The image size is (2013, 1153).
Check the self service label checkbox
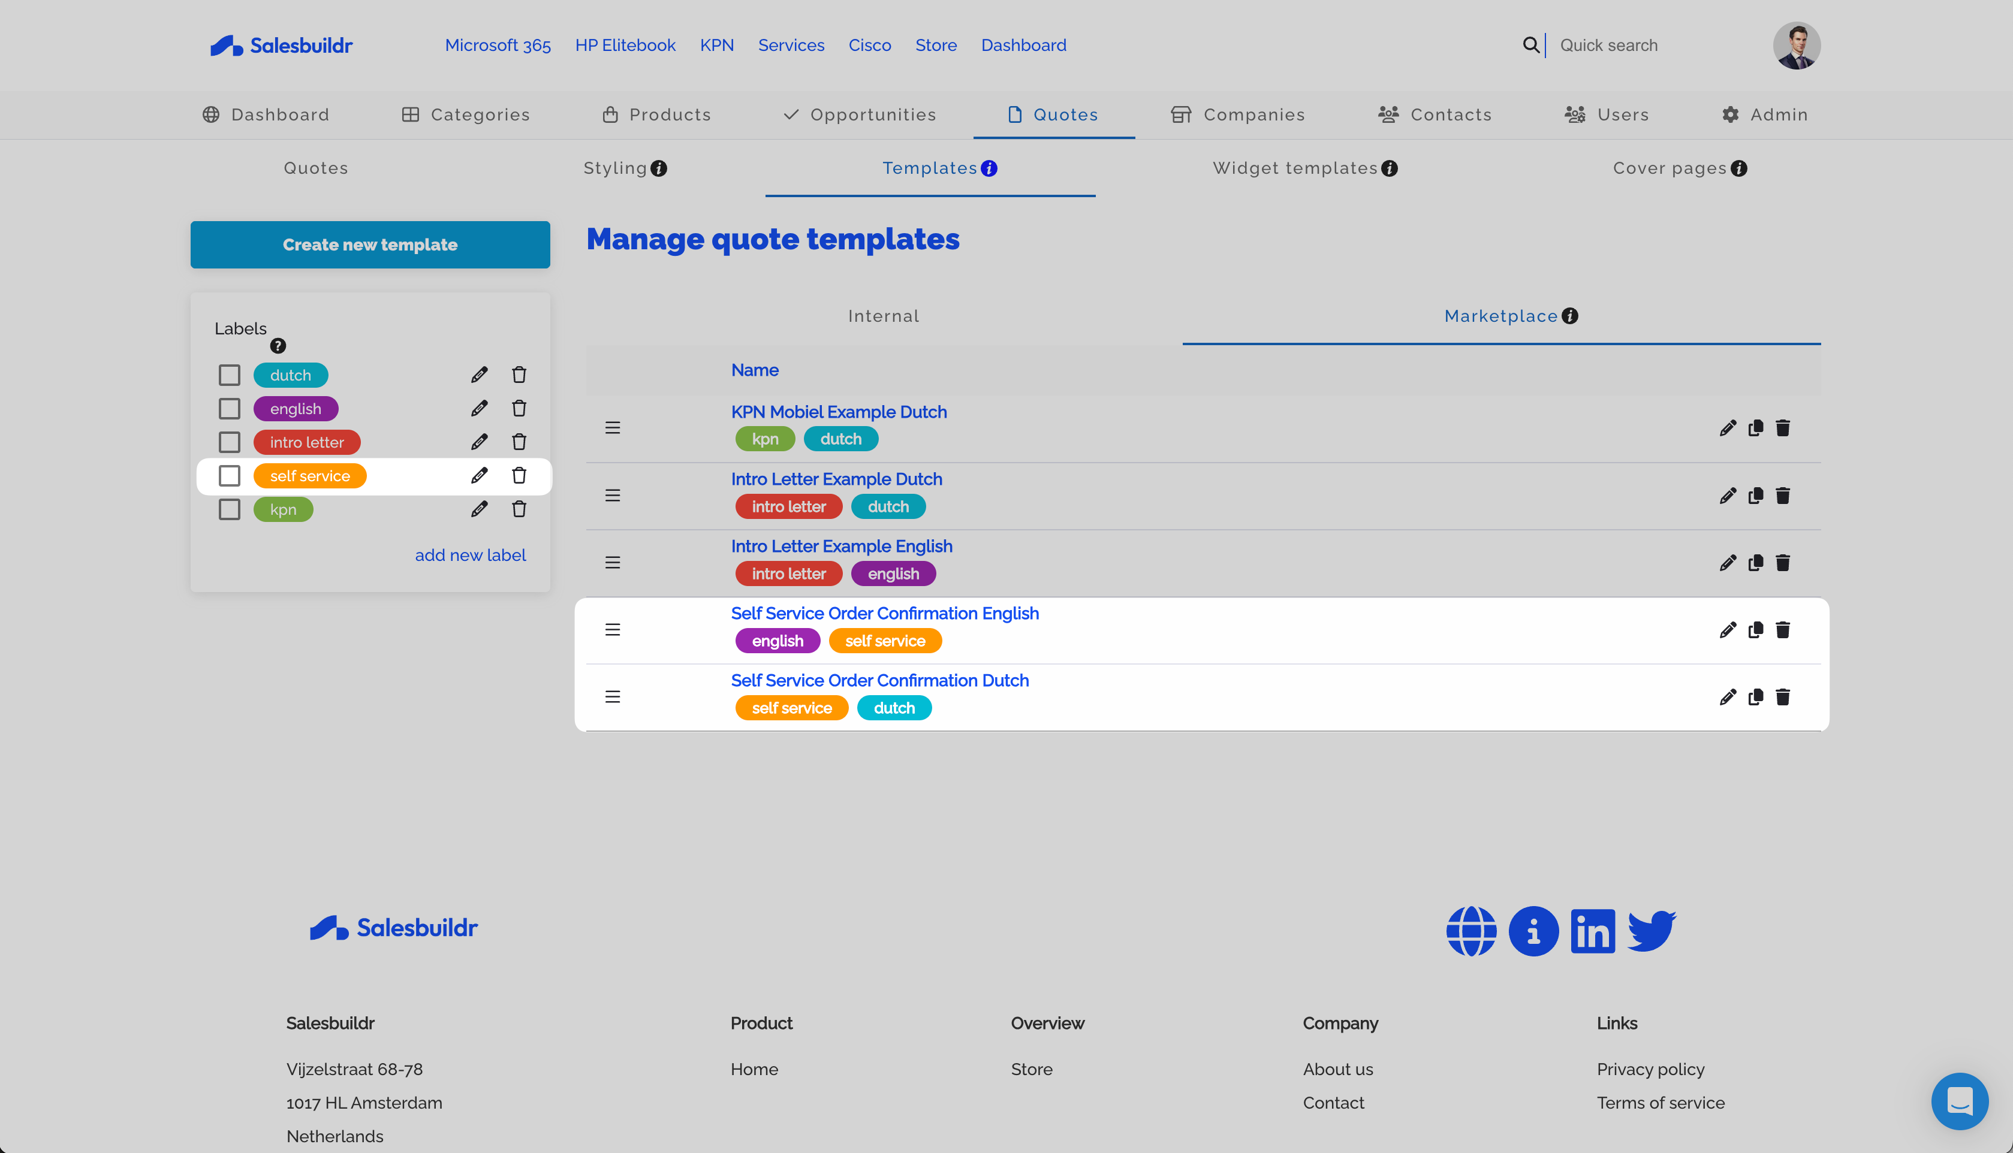(x=230, y=476)
